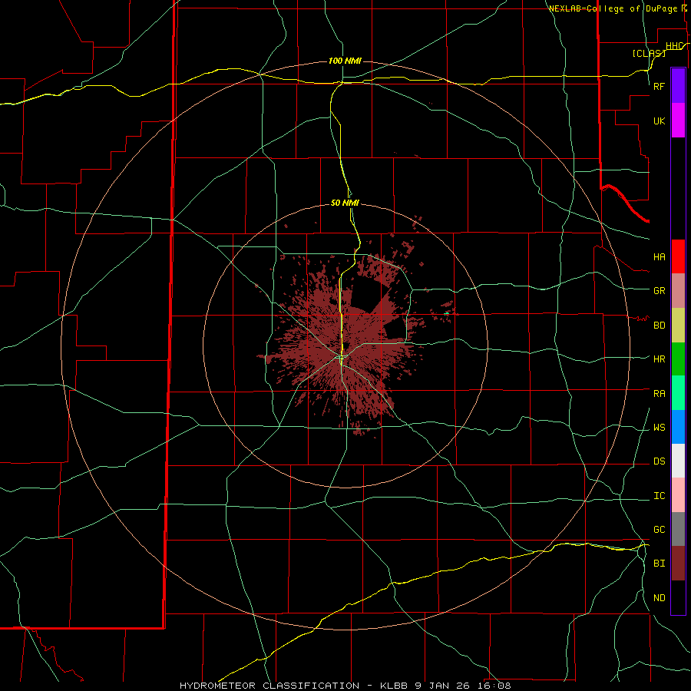Click the DS white legend swatch
Viewport: 691px width, 691px height.
[x=678, y=461]
